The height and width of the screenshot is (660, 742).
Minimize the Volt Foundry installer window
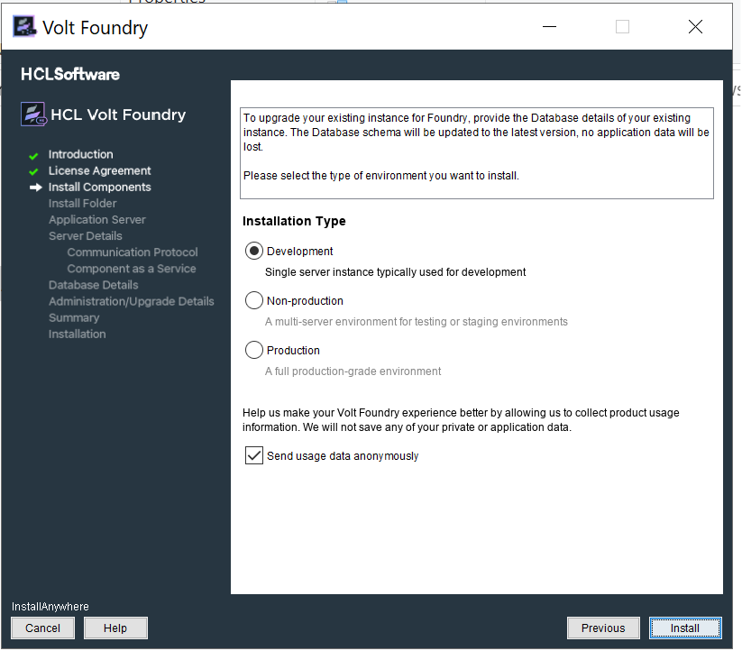tap(550, 27)
